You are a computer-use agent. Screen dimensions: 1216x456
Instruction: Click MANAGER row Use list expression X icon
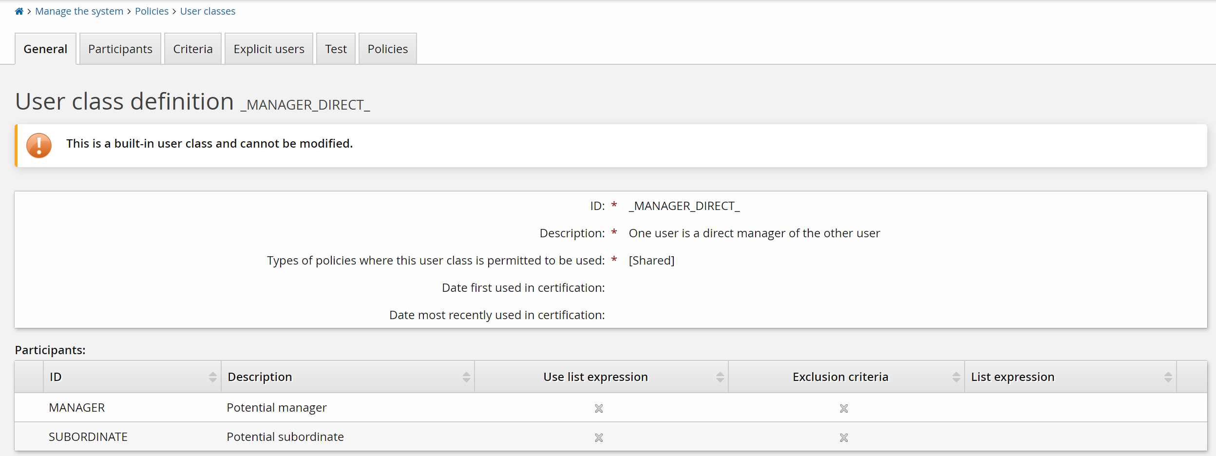[x=599, y=408]
